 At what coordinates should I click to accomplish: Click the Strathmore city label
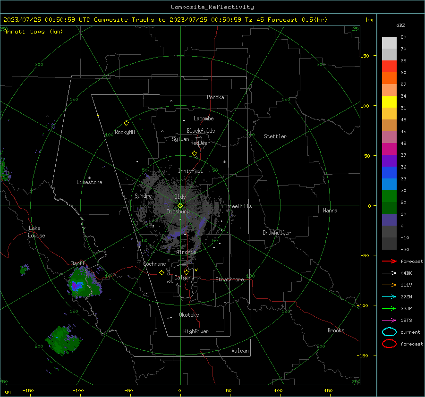coord(229,279)
